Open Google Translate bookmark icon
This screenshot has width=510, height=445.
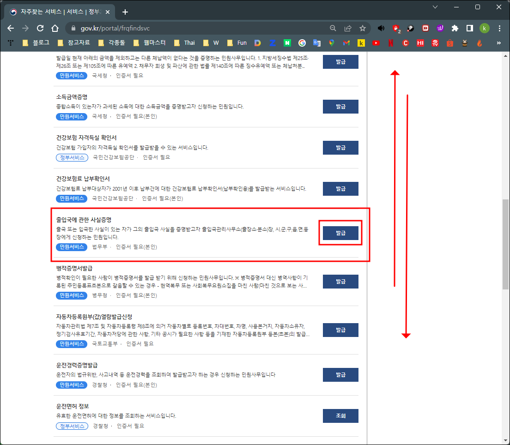317,42
